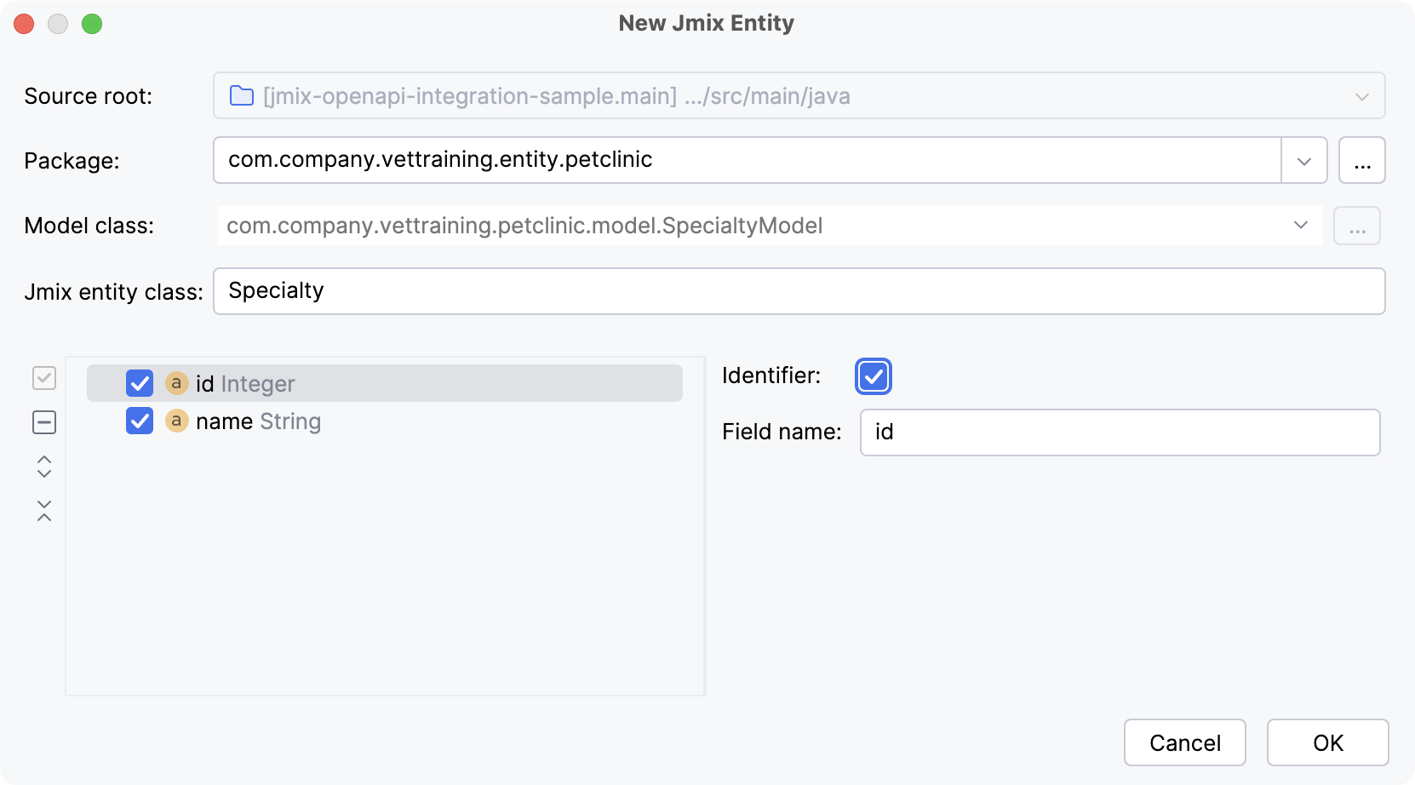Expand the Package dropdown list
This screenshot has height=785, width=1415.
click(1303, 160)
